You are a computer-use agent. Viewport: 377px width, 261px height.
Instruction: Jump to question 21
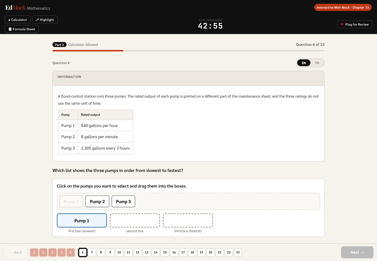point(219,252)
